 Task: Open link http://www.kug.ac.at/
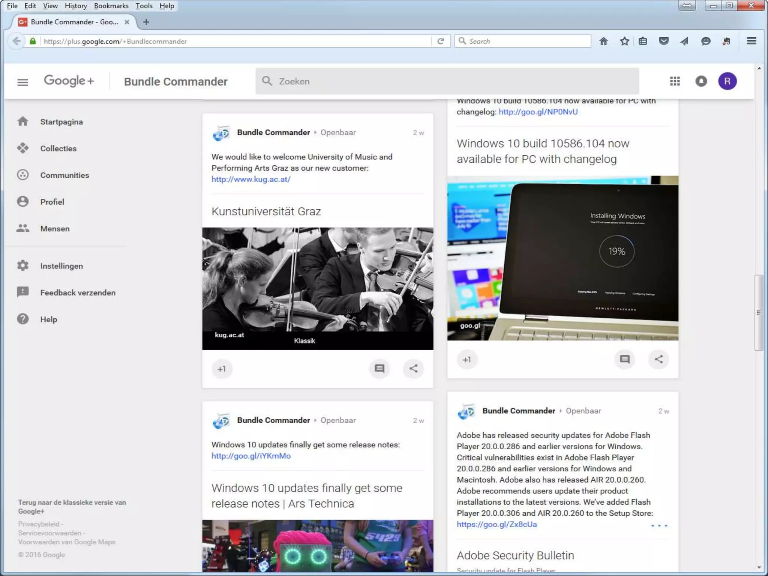click(x=251, y=179)
